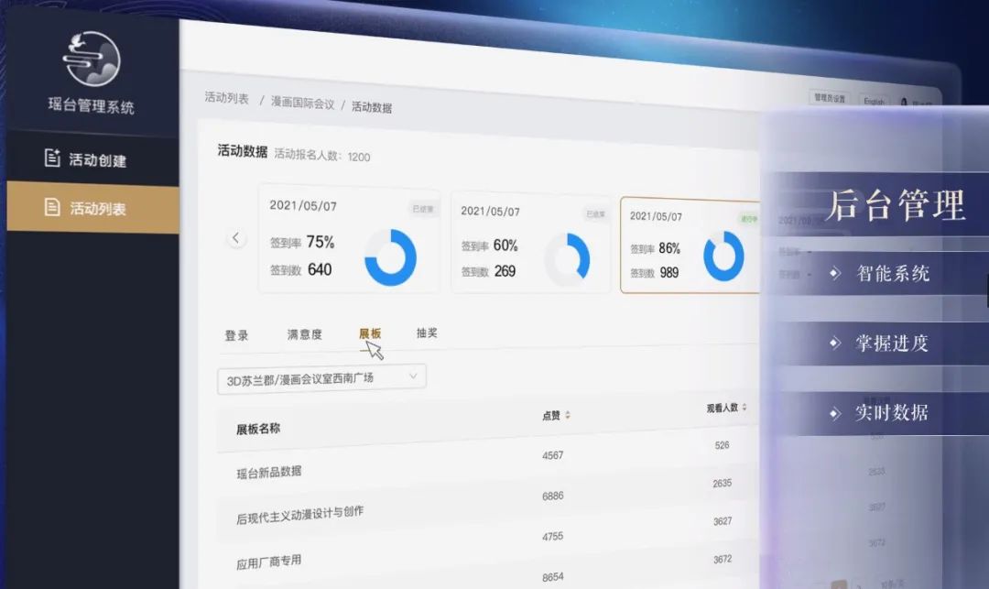Go back with the left carousel arrow
Viewport: 989px width, 589px height.
[x=236, y=238]
